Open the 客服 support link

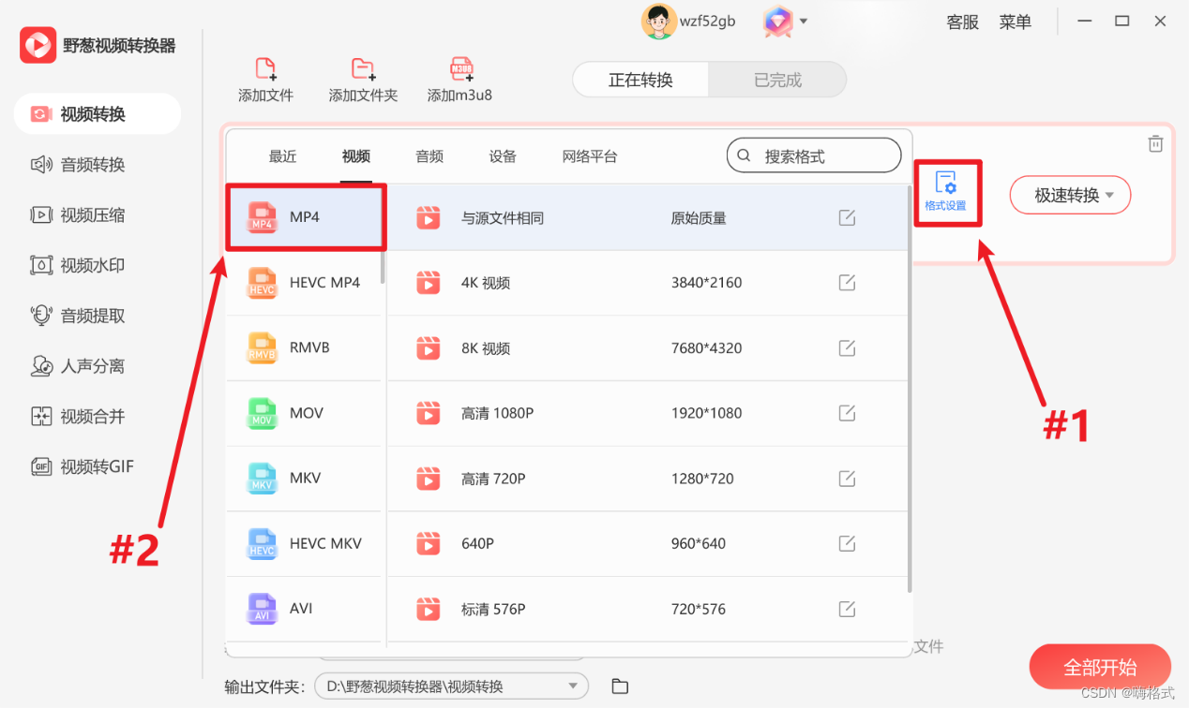tap(963, 22)
